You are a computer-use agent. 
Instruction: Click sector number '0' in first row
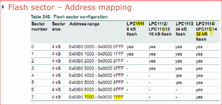coord(33,47)
